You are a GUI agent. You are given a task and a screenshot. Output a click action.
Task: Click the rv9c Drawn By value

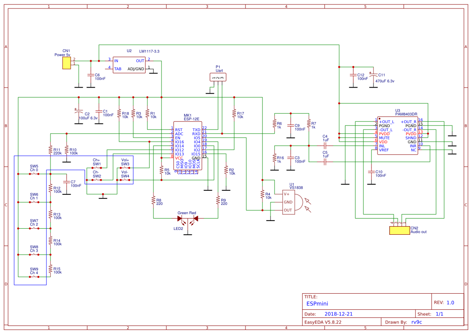pyautogui.click(x=417, y=322)
